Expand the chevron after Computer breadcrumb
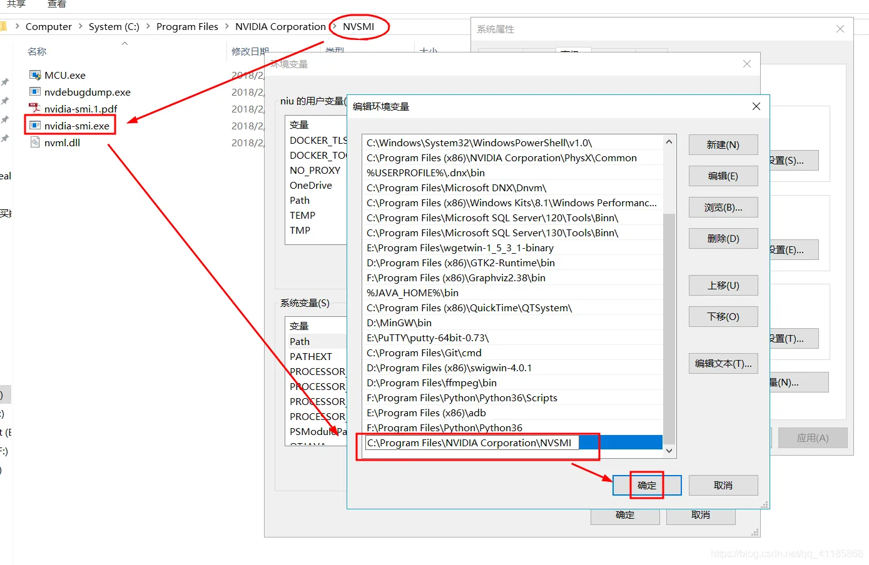 pos(81,26)
